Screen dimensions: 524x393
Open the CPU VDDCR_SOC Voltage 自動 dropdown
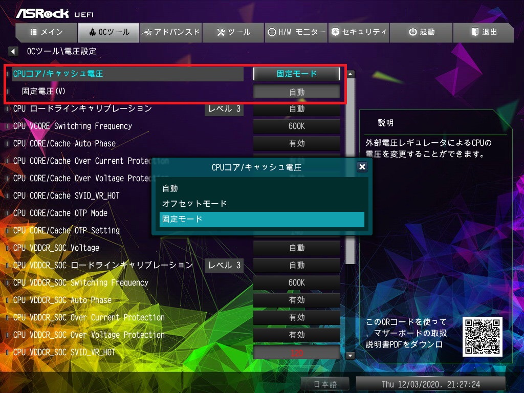[296, 248]
